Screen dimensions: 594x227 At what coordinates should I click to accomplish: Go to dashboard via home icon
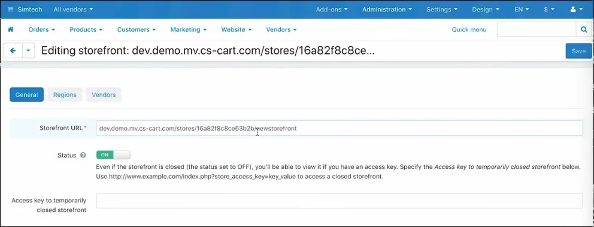[11, 29]
